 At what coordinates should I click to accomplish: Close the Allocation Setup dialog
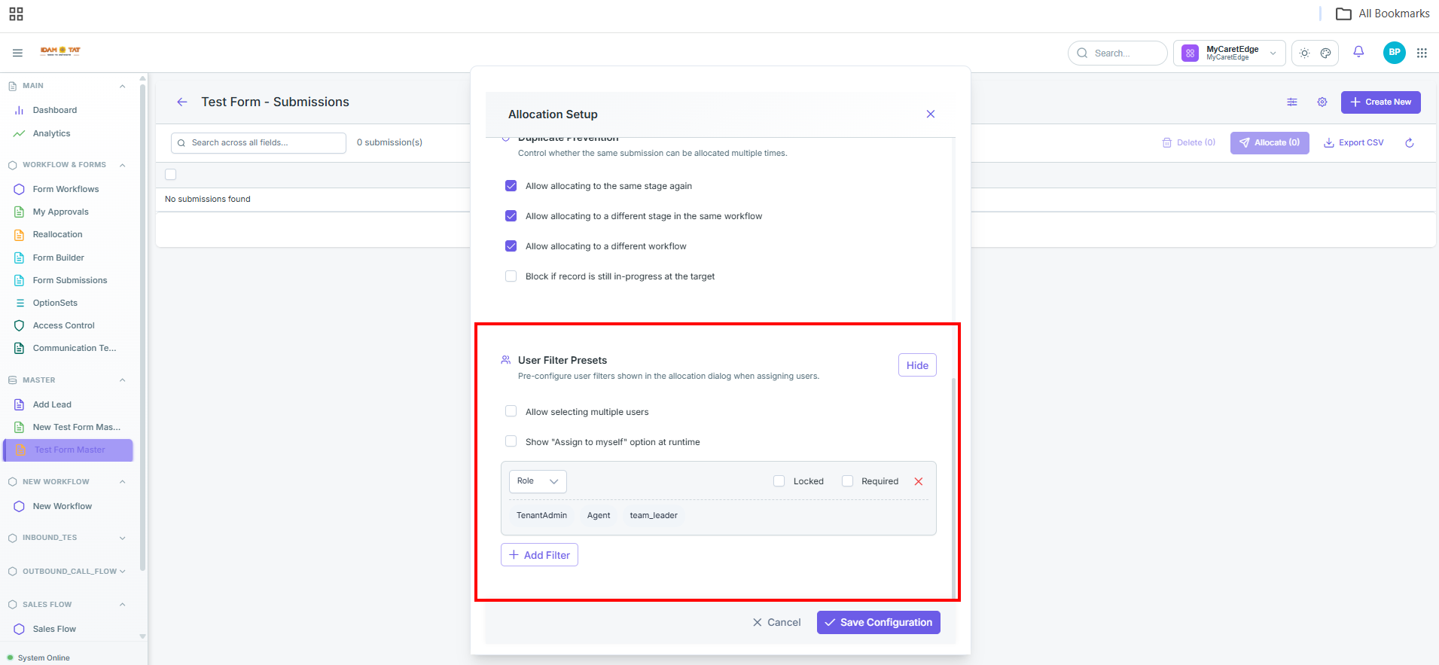point(931,114)
